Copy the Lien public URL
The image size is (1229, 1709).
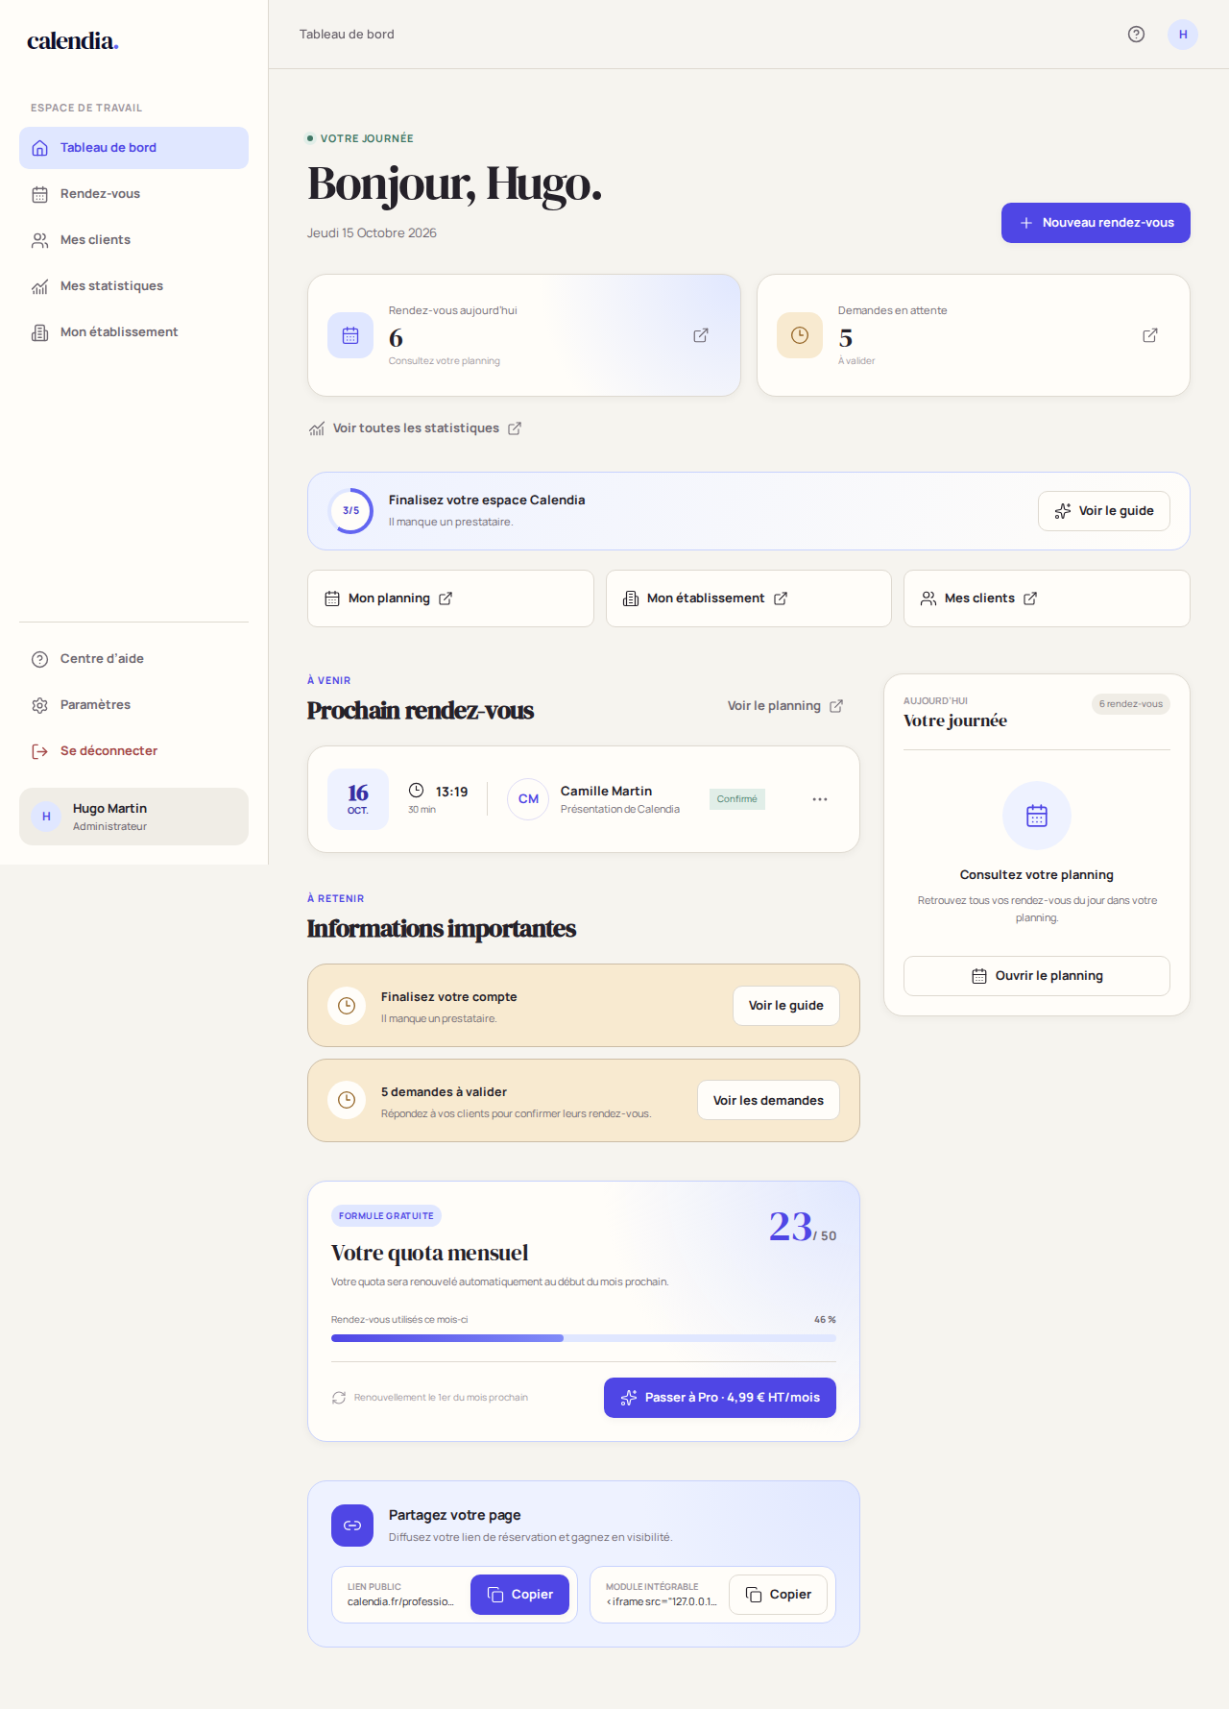point(519,1595)
